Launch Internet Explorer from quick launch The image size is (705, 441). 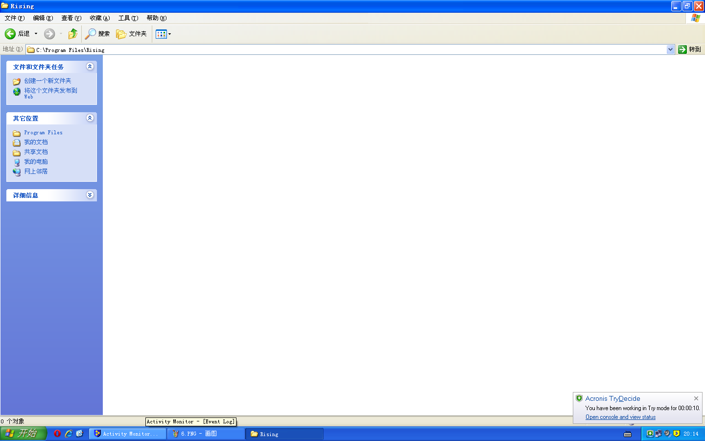69,434
